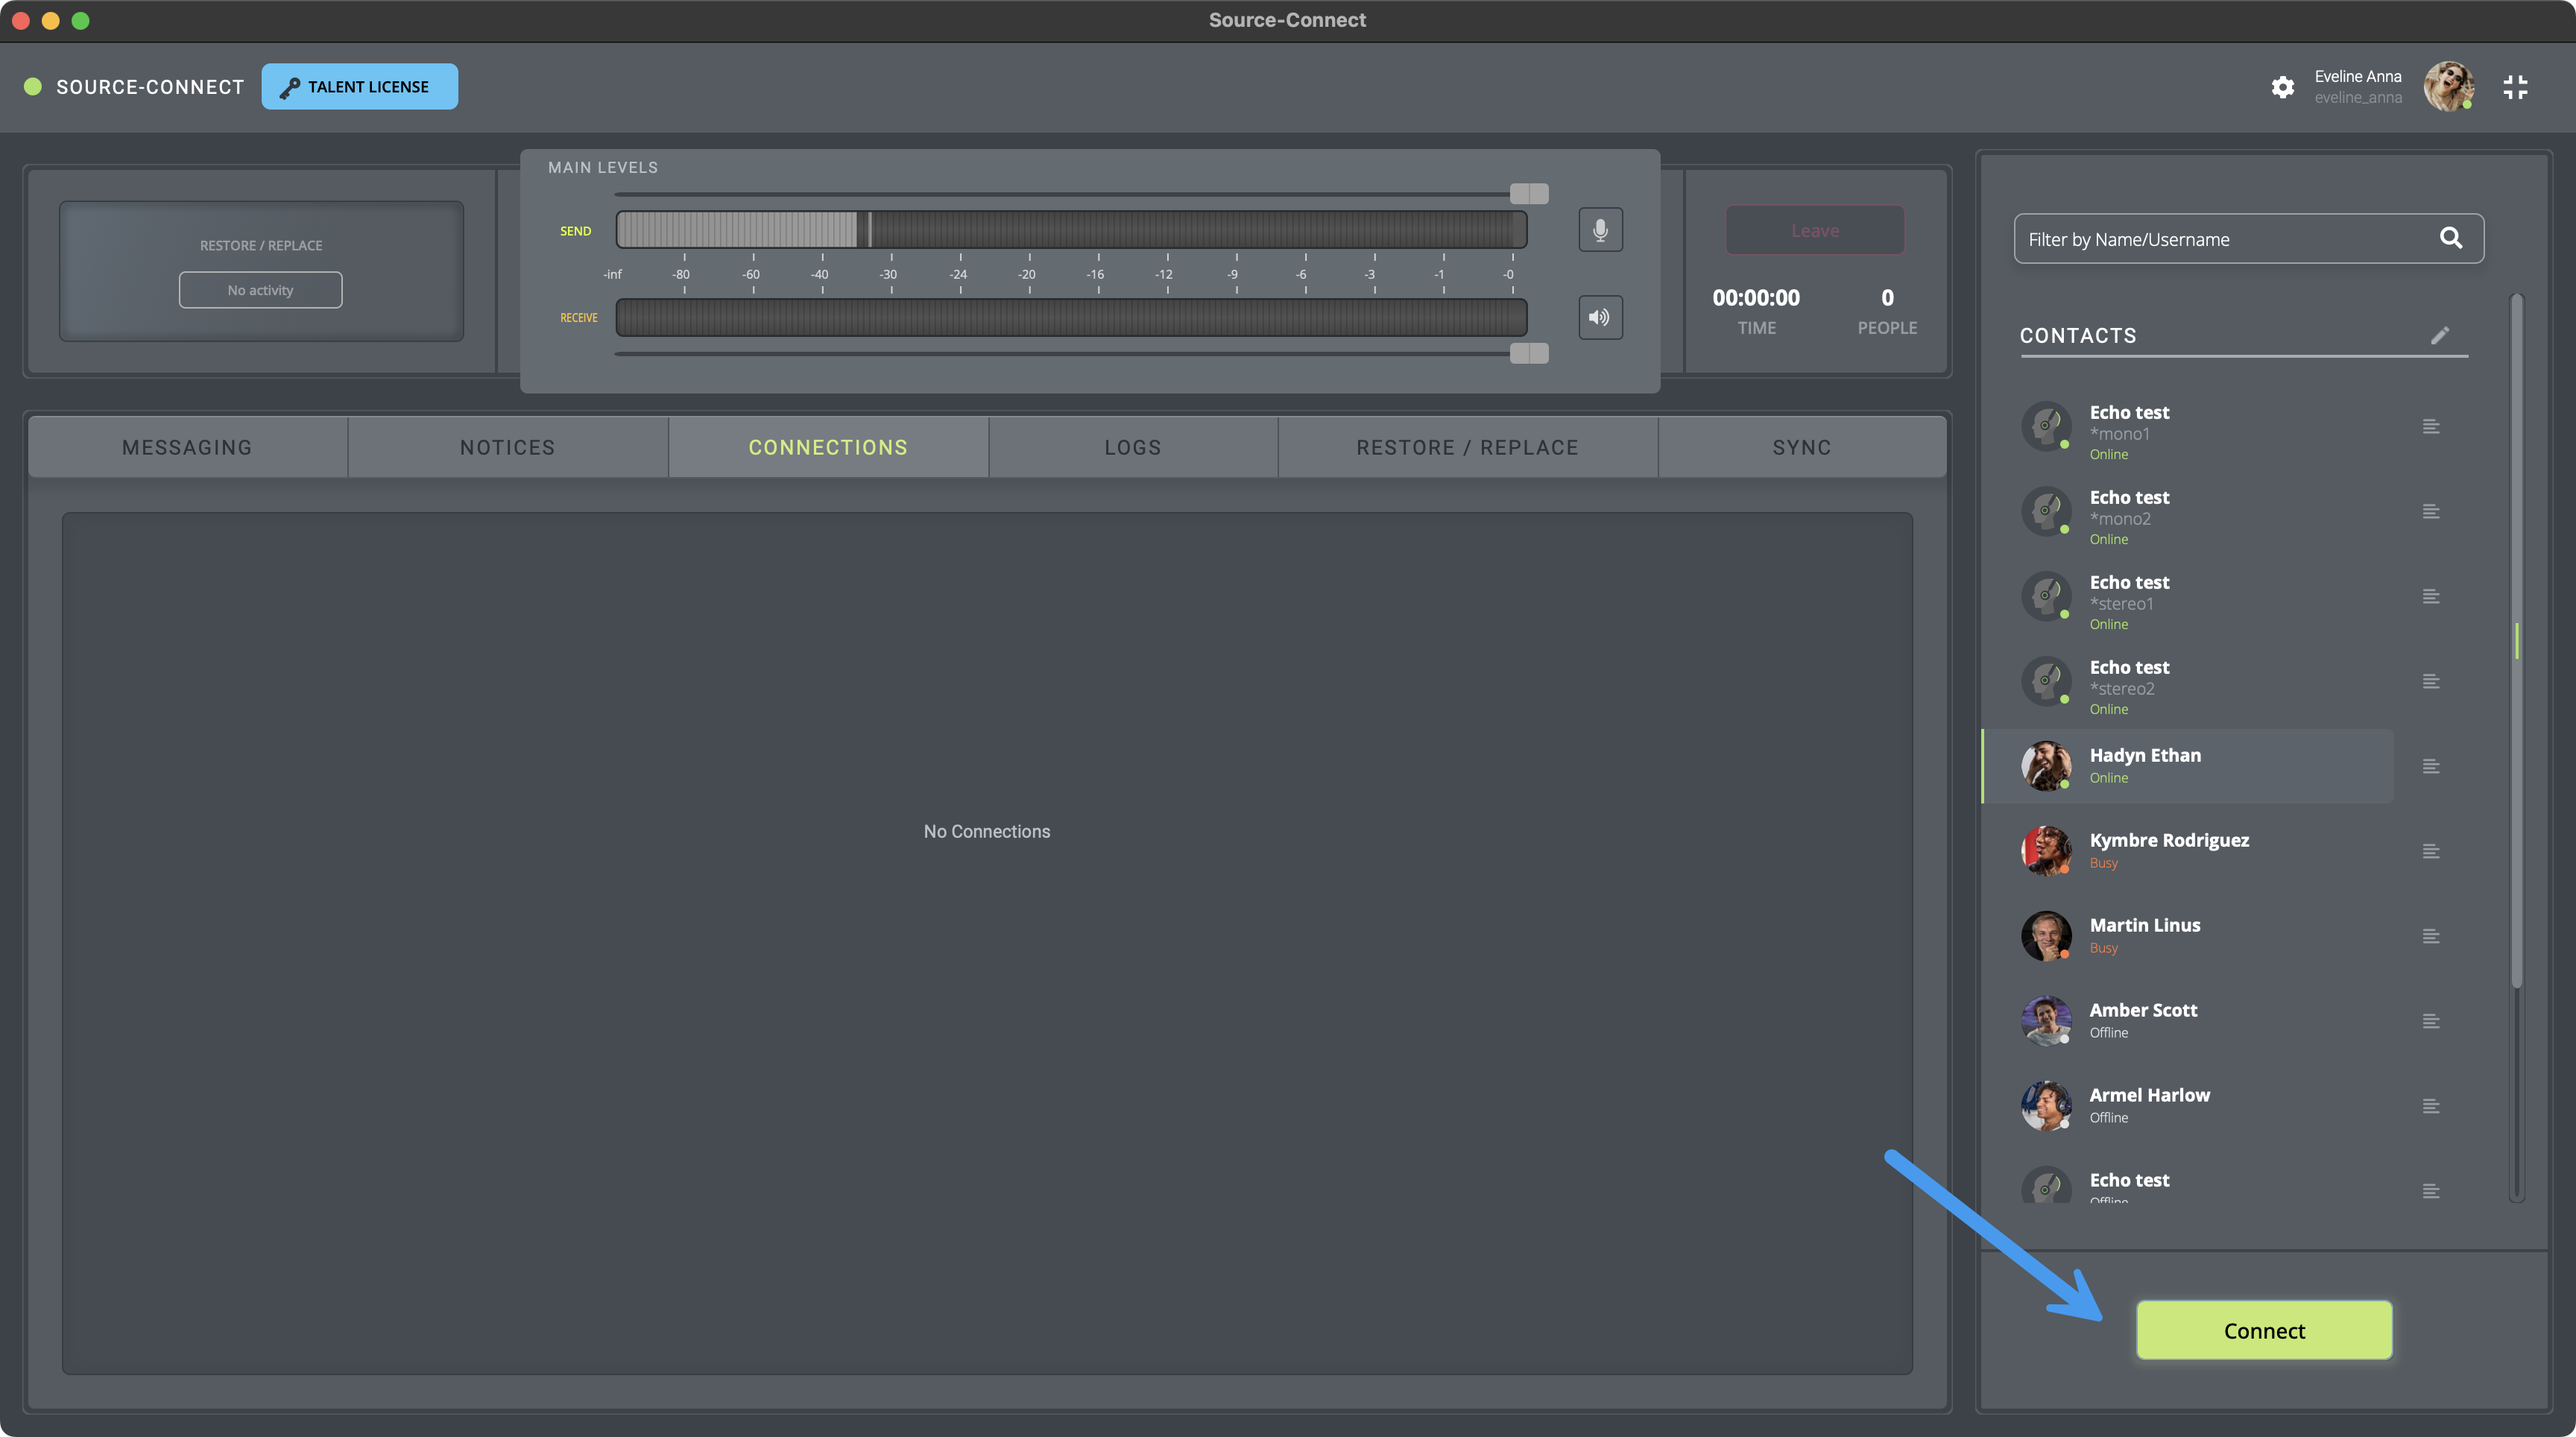Mute the receive speaker output
This screenshot has width=2576, height=1437.
pyautogui.click(x=1600, y=317)
